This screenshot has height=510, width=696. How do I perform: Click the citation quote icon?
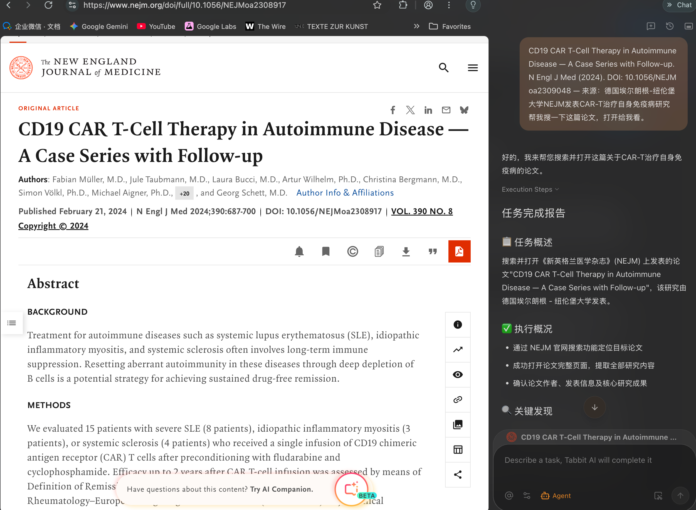[433, 252]
